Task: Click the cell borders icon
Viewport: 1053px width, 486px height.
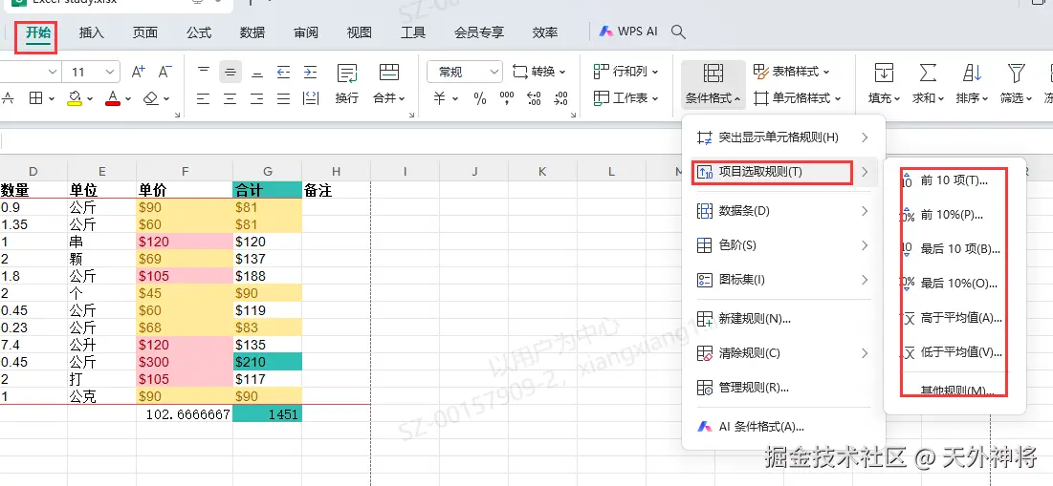Action: coord(36,98)
